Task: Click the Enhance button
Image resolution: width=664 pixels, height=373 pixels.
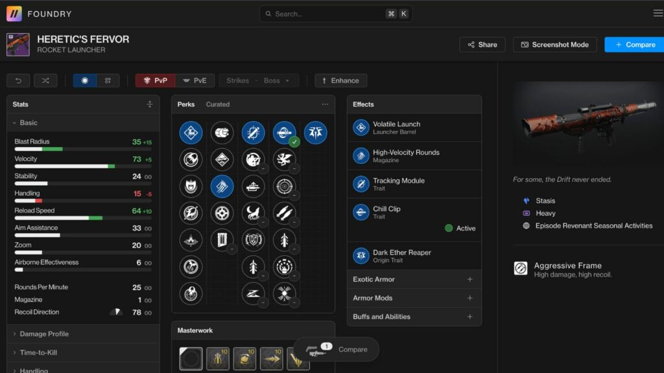Action: click(x=340, y=80)
